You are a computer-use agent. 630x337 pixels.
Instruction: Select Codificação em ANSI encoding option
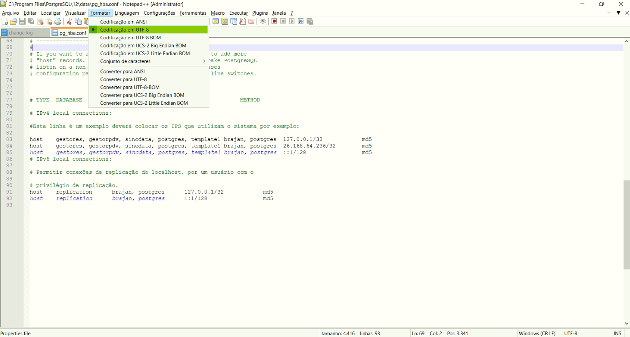pyautogui.click(x=123, y=22)
